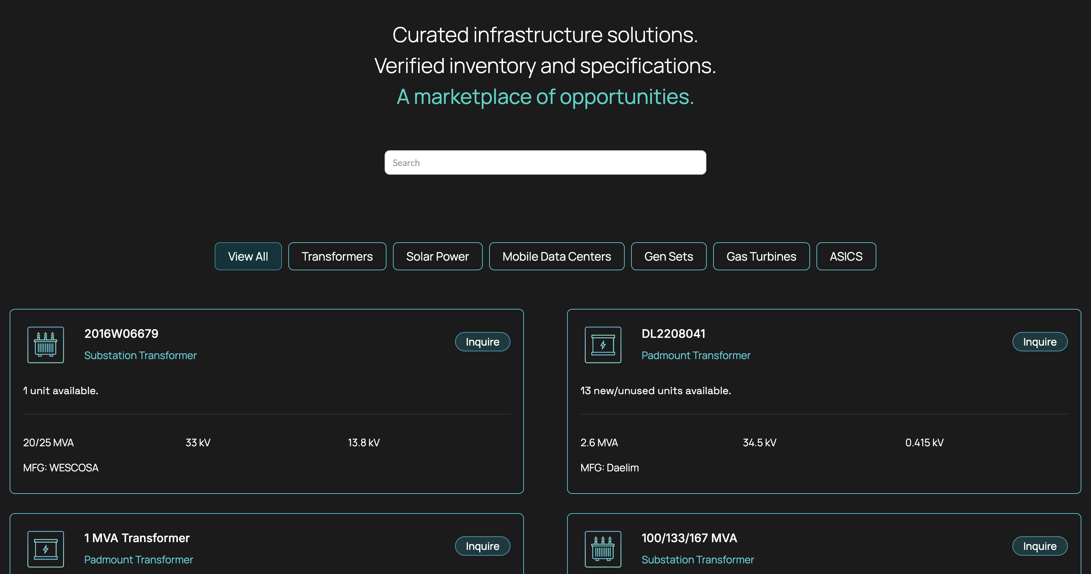Select the View All filter tab
Viewport: 1091px width, 574px height.
click(x=248, y=256)
